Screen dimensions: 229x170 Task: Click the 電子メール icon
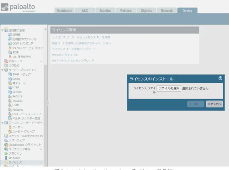click(10, 83)
